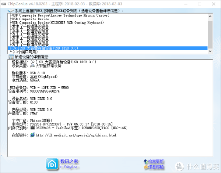The height and width of the screenshot is (173, 221).
Task: Click the protocol version USB 3.10 value
Action: (38, 73)
